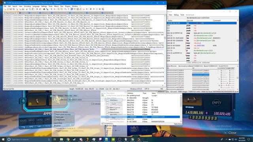Click the Cut scissors icon in Notepad++ toolbar

click(27, 9)
